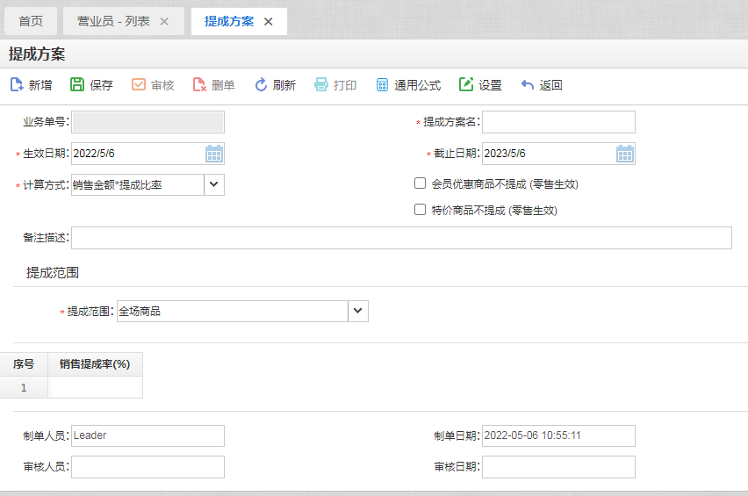This screenshot has height=496, width=748.
Task: Click the 打印 printer icon
Action: 321,85
